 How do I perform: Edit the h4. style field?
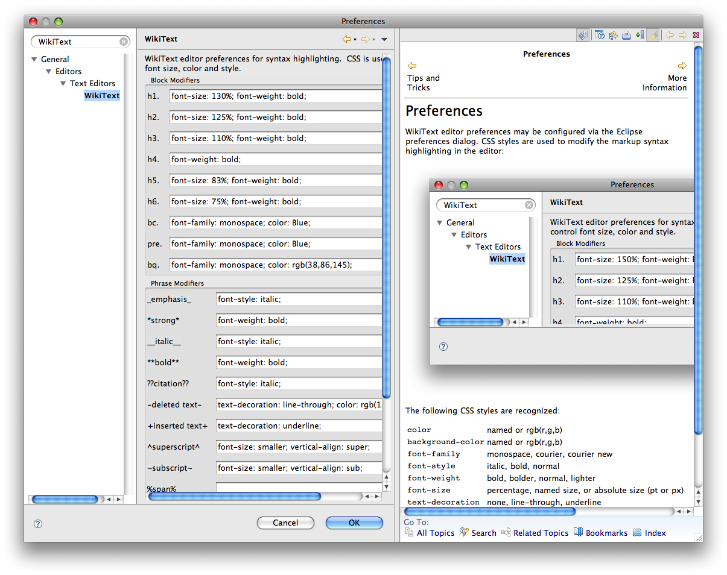coord(276,159)
